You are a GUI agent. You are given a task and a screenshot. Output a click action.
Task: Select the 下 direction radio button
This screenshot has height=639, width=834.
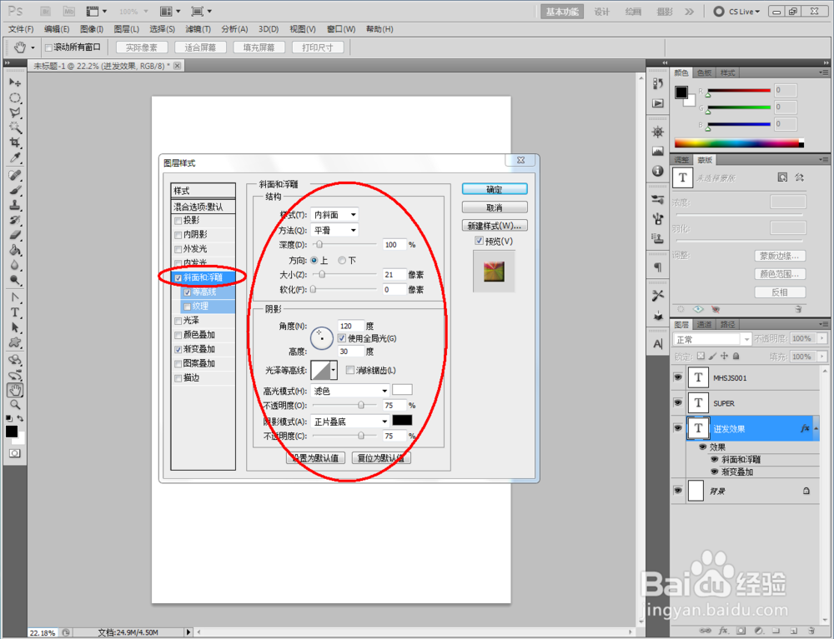[x=342, y=260]
